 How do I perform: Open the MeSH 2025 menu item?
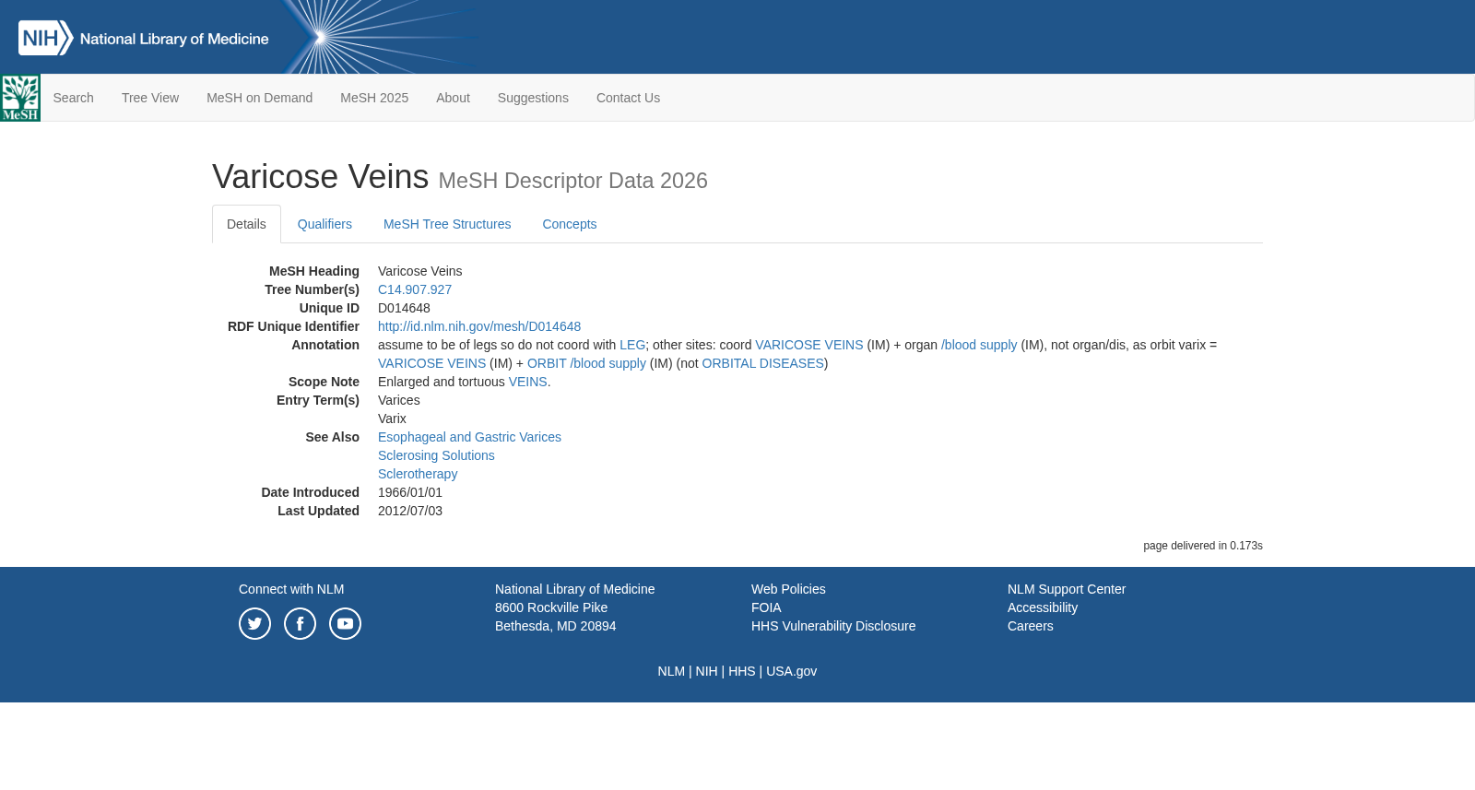[374, 98]
